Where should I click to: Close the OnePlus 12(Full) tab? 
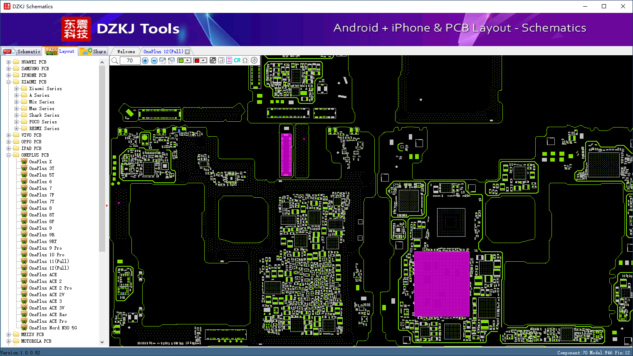pyautogui.click(x=188, y=52)
